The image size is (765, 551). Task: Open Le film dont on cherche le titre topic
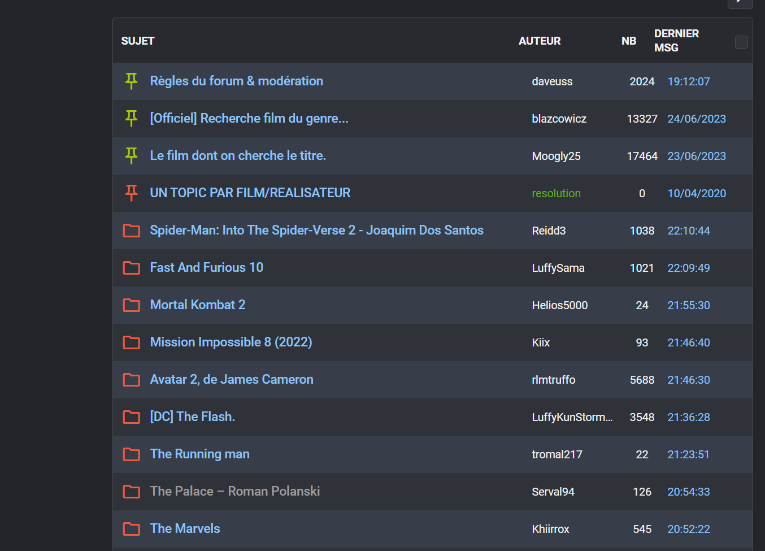coord(237,156)
